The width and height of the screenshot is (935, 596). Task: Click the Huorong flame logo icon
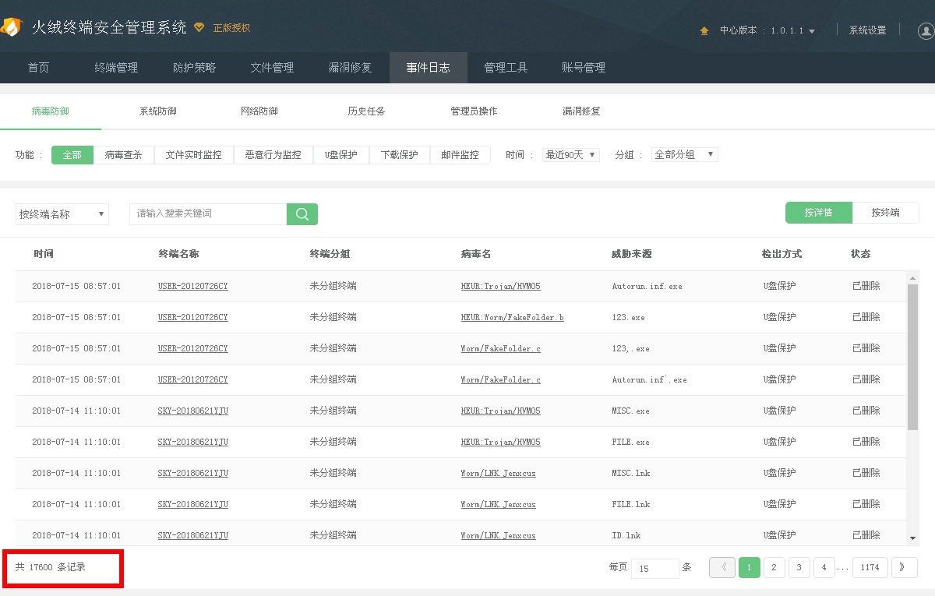click(11, 27)
